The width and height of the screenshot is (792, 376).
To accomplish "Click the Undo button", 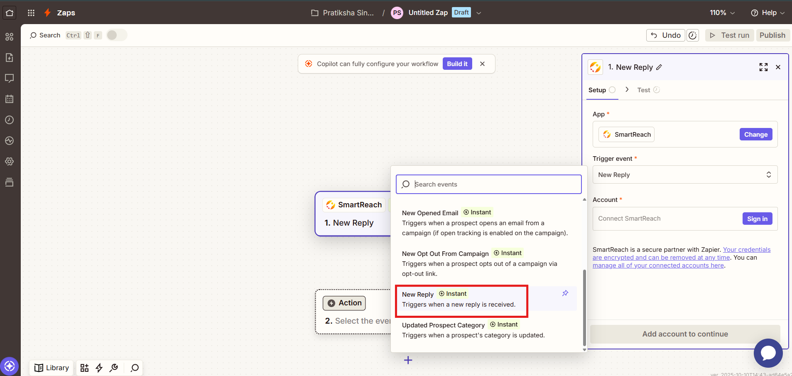I will click(x=665, y=35).
